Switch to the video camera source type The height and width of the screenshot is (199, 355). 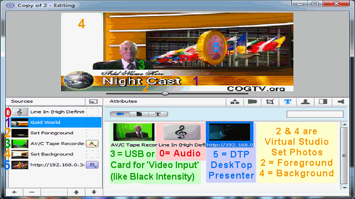click(120, 114)
